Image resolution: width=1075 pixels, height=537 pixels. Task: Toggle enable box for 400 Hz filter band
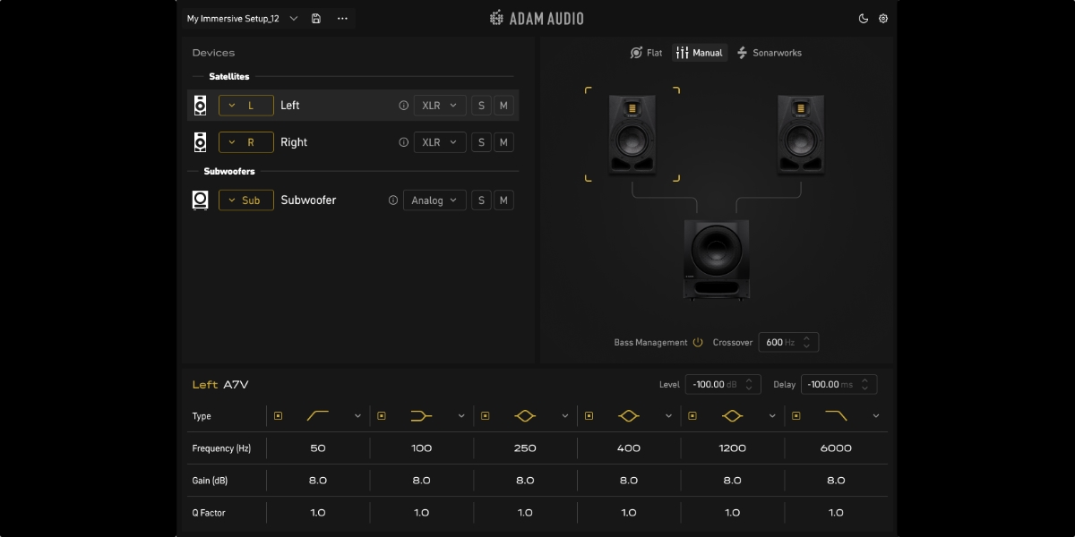pyautogui.click(x=589, y=416)
